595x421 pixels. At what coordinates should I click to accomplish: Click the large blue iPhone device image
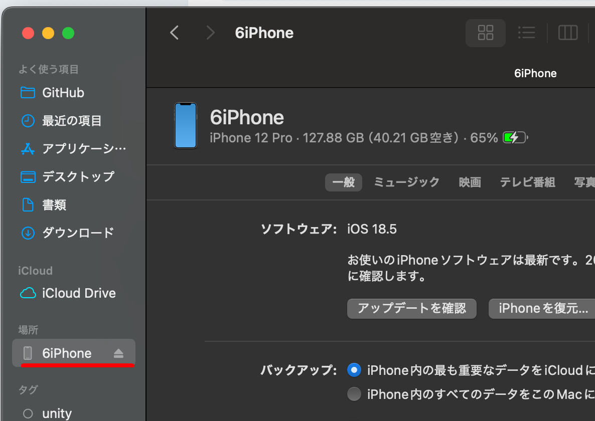click(x=186, y=125)
